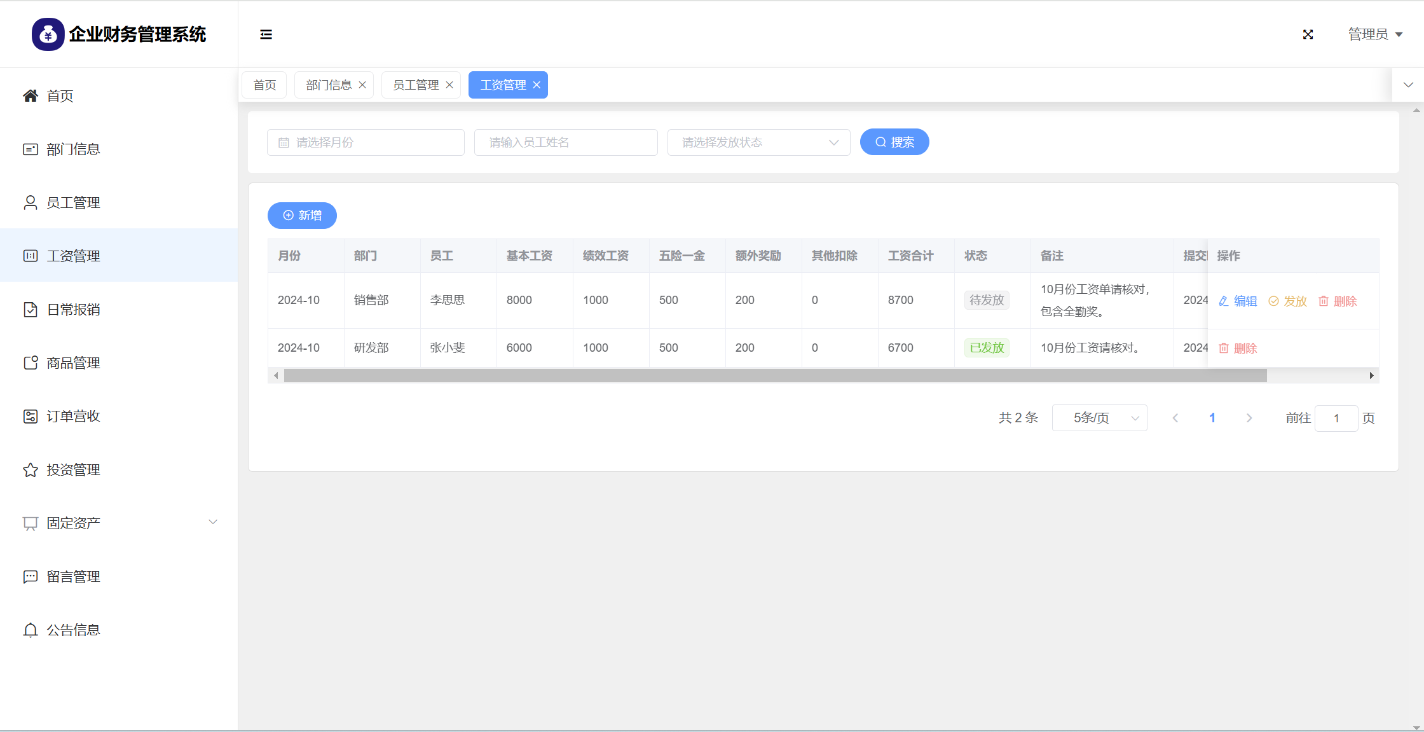
Task: Open 日常报销 from the sidebar
Action: click(73, 310)
